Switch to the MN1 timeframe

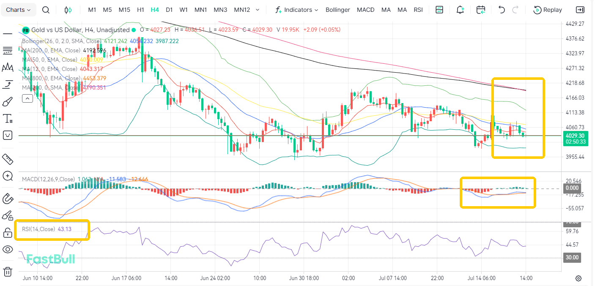(x=201, y=10)
